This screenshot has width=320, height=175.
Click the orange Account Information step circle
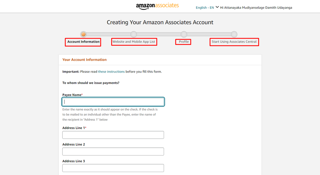point(83,34)
